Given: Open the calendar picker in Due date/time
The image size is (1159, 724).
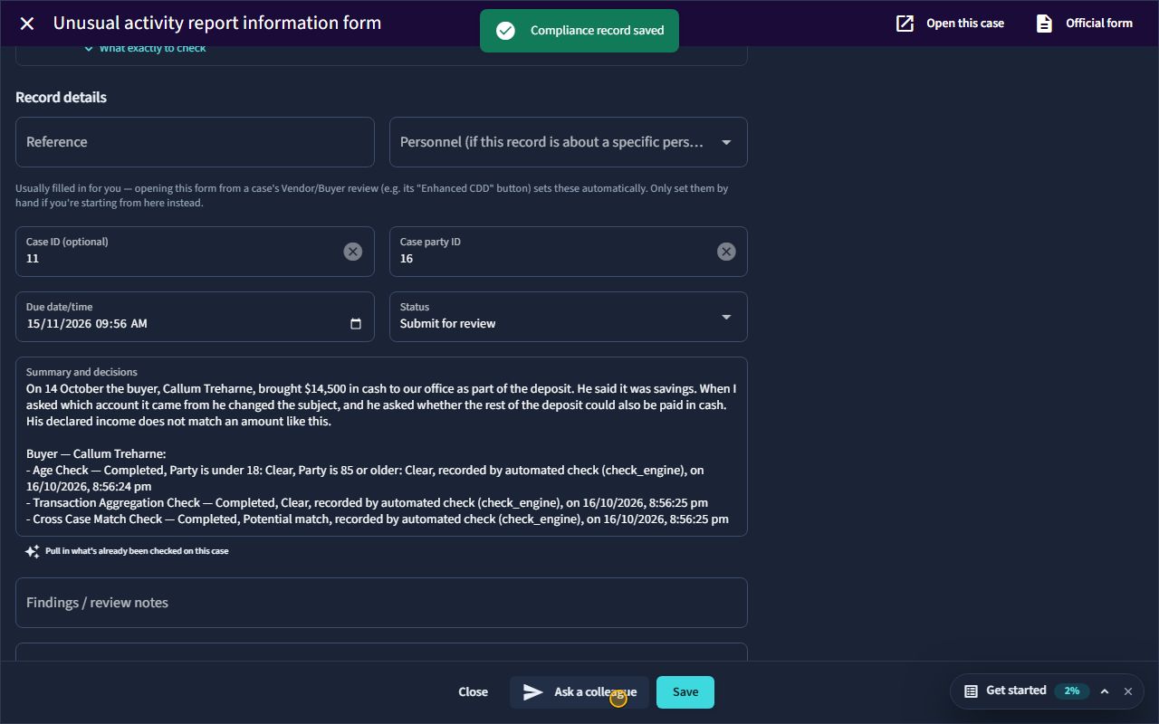Looking at the screenshot, I should 356,324.
